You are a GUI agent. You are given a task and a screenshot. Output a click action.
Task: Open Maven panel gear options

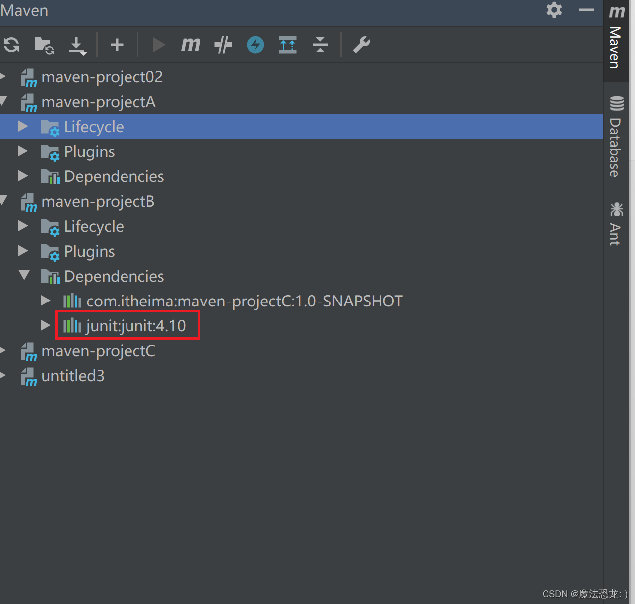(x=554, y=10)
